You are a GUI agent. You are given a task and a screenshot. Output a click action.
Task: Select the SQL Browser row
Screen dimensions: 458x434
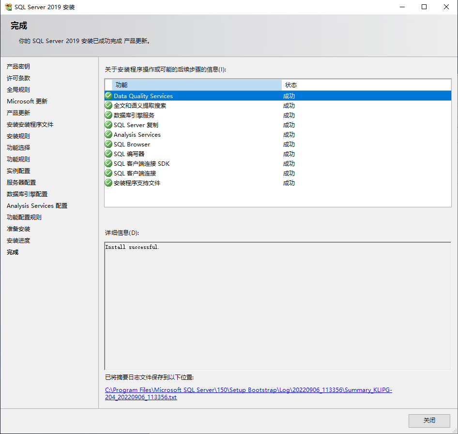pos(278,144)
